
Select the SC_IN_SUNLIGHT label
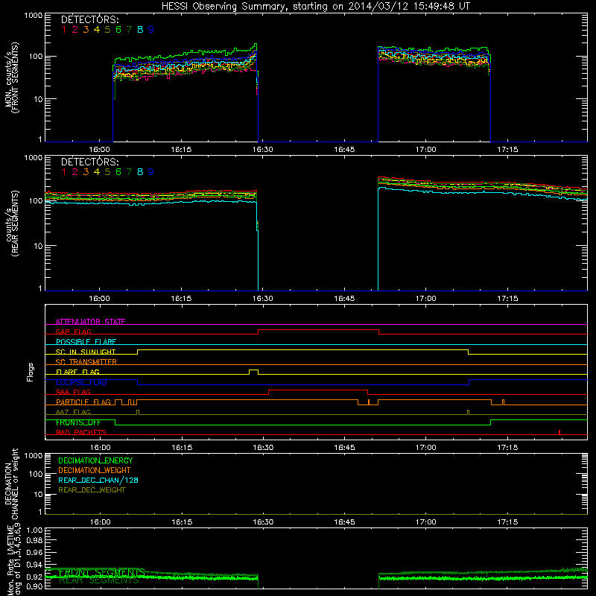(86, 352)
